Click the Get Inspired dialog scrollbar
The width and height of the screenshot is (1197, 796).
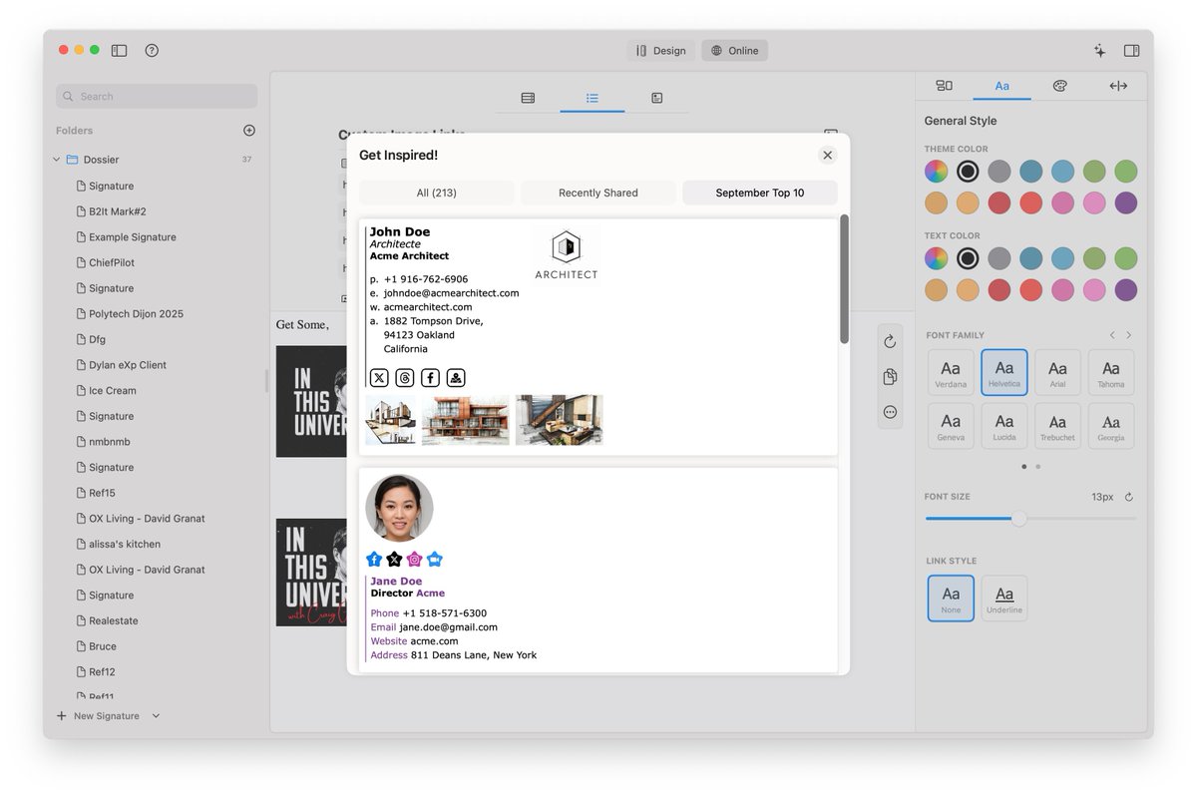pos(844,279)
